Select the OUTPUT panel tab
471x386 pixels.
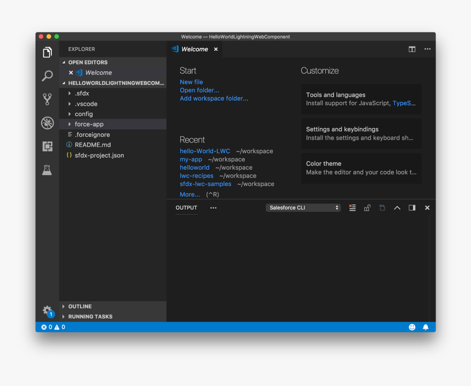186,208
